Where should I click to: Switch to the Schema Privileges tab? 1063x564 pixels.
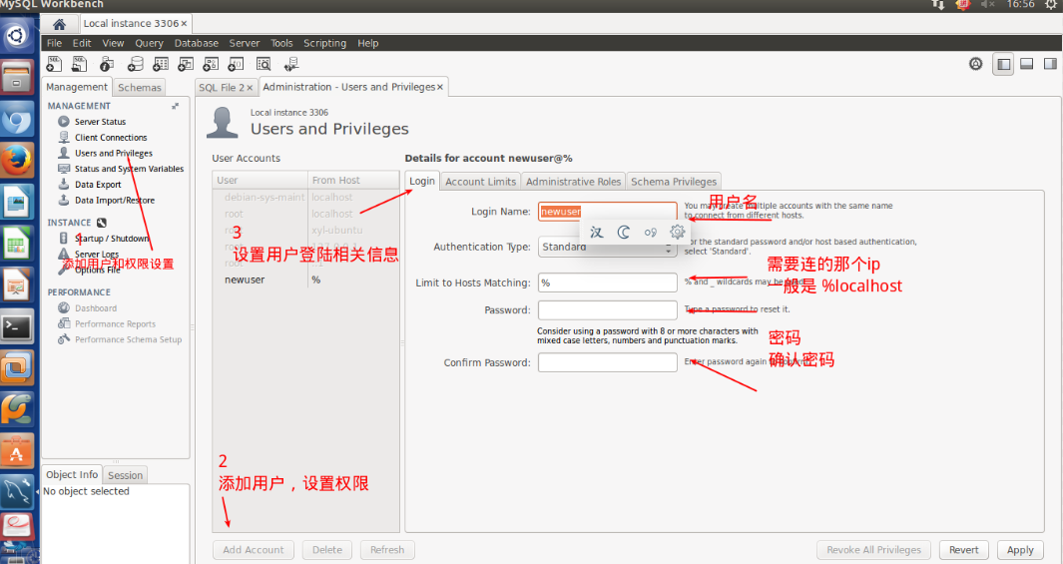click(673, 182)
